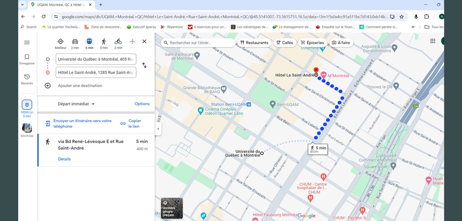Screen dimensions: 462x221
Task: Collapse the side panel arrow
Action: coord(158,129)
